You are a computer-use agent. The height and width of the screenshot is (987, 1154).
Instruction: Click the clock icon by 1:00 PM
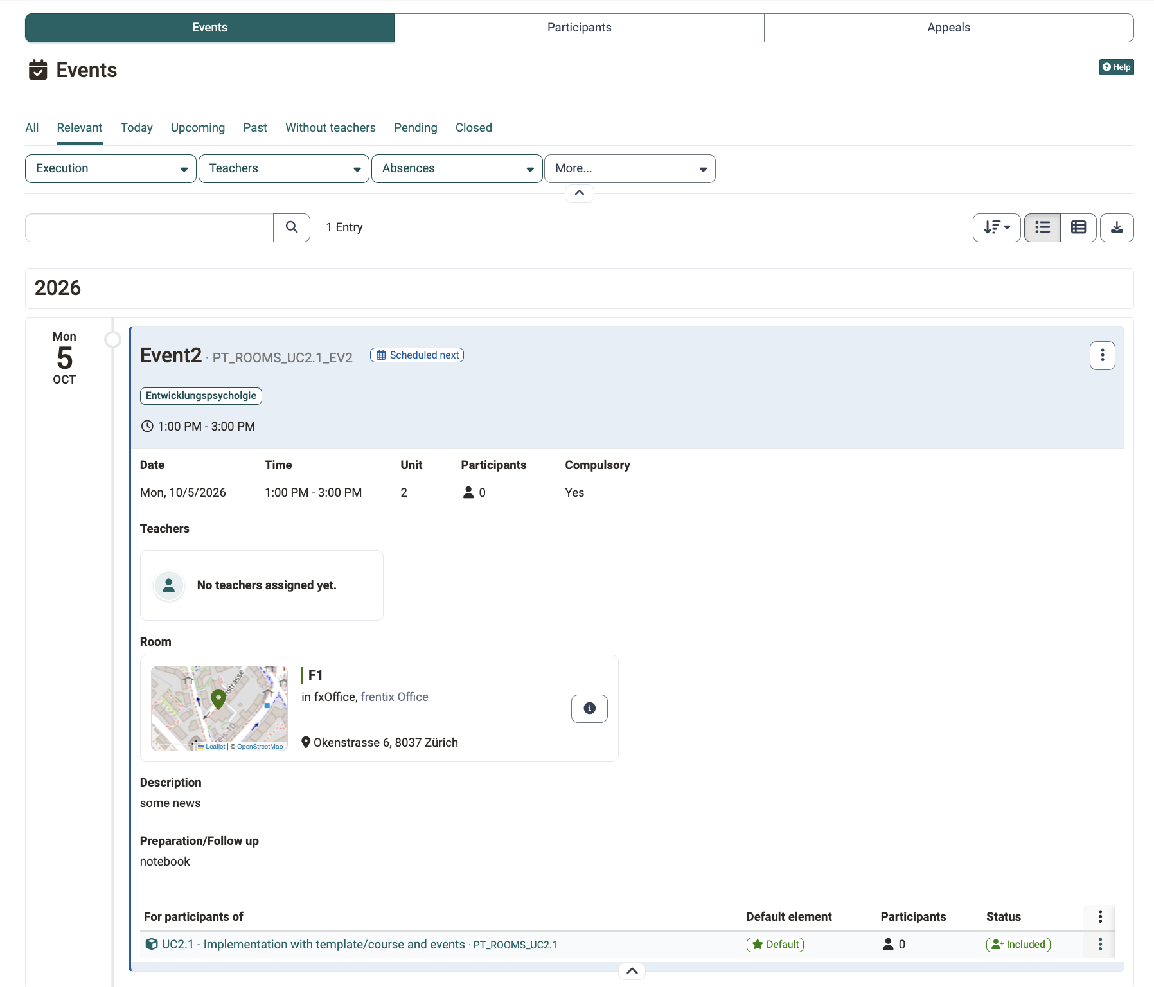tap(147, 427)
